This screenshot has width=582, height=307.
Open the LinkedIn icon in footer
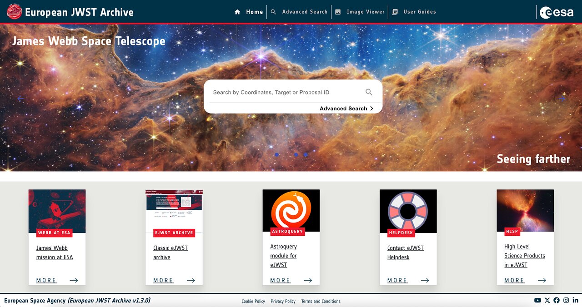click(x=576, y=300)
